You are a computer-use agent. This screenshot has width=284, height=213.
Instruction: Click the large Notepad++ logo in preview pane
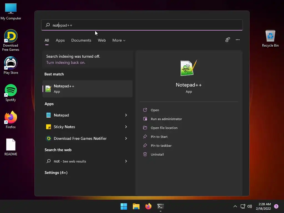[x=189, y=68]
